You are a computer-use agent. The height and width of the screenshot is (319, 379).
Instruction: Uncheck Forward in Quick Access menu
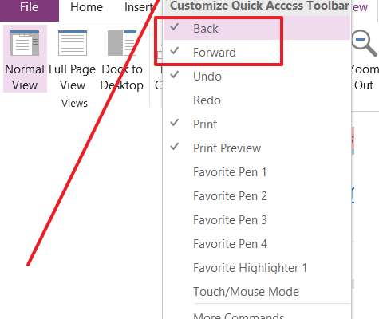coord(257,52)
